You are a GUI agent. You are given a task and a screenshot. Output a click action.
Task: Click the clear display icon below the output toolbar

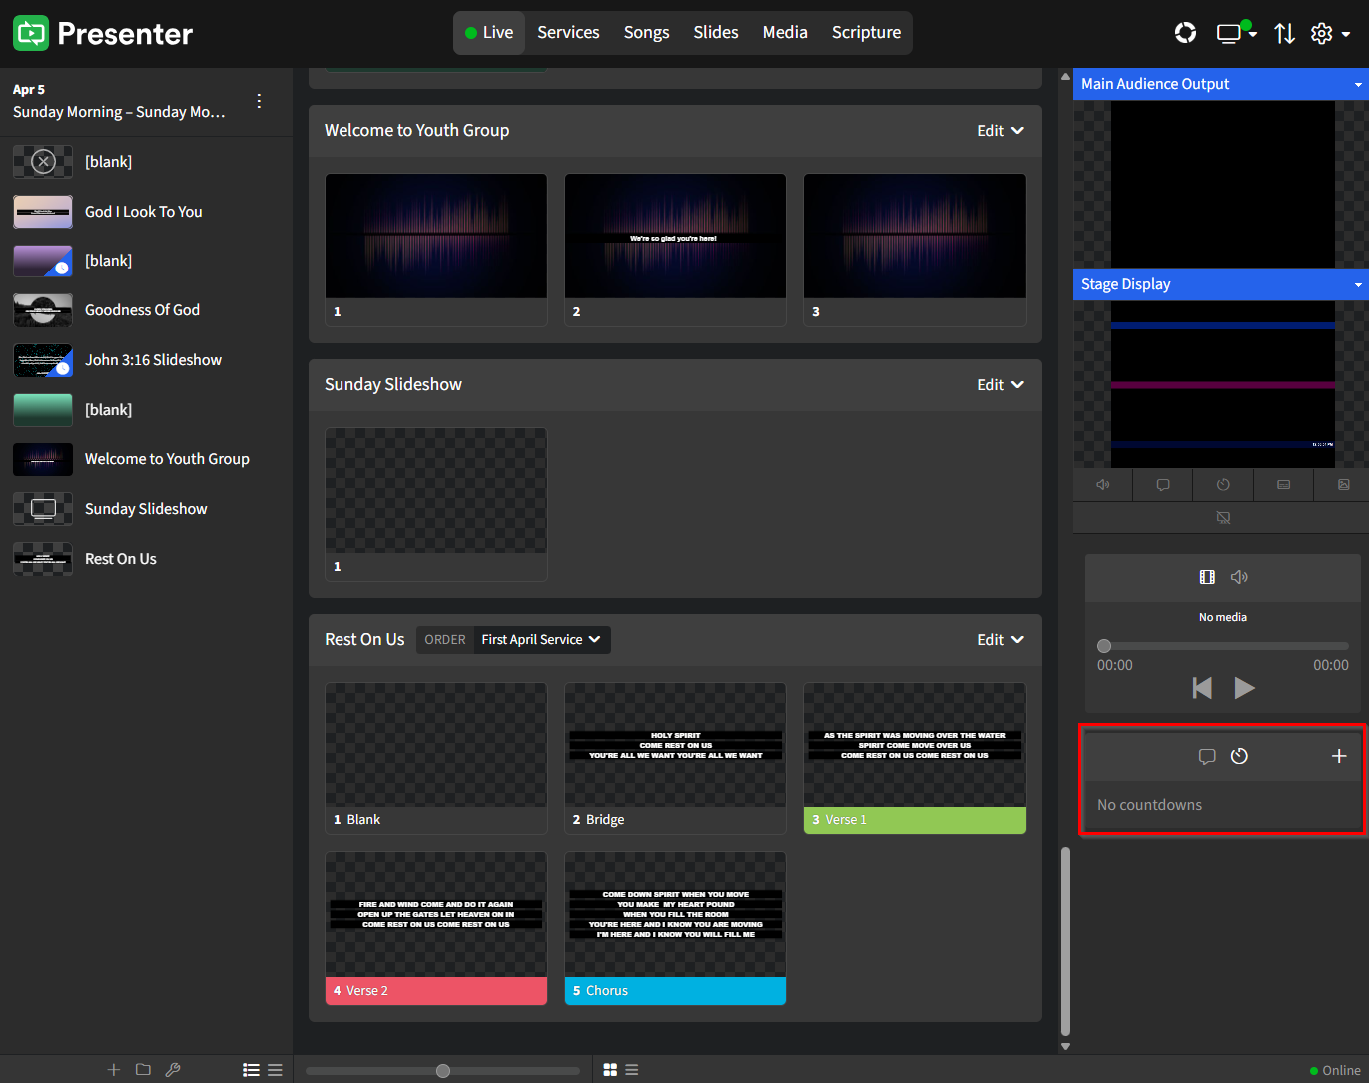[x=1223, y=517]
